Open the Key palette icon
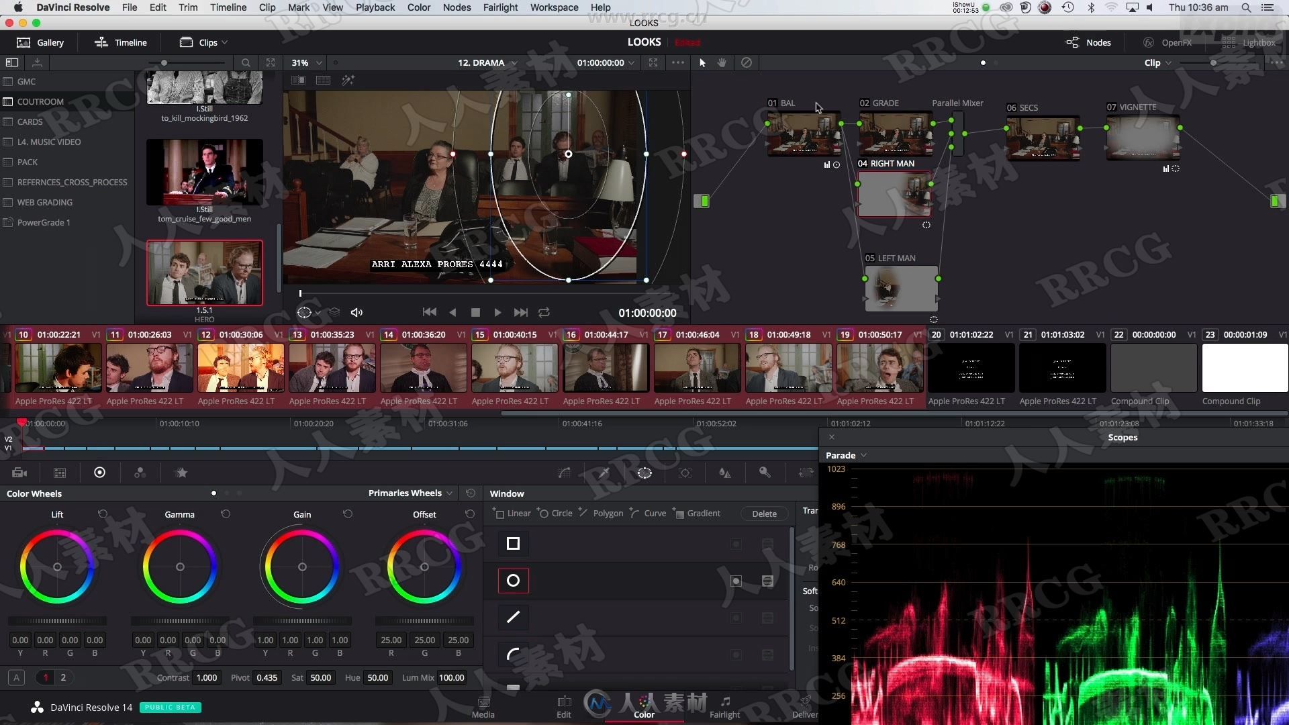The width and height of the screenshot is (1289, 725). pyautogui.click(x=765, y=473)
